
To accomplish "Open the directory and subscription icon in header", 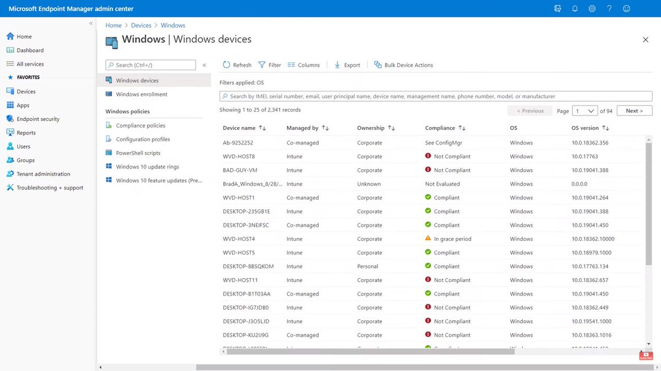I will point(557,9).
